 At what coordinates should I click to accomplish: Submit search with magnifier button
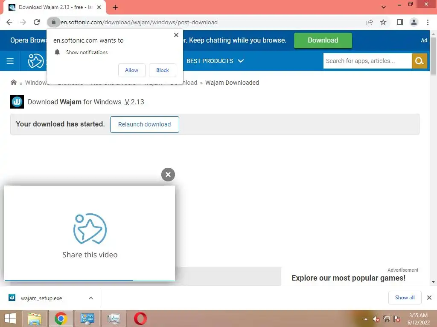pyautogui.click(x=419, y=61)
